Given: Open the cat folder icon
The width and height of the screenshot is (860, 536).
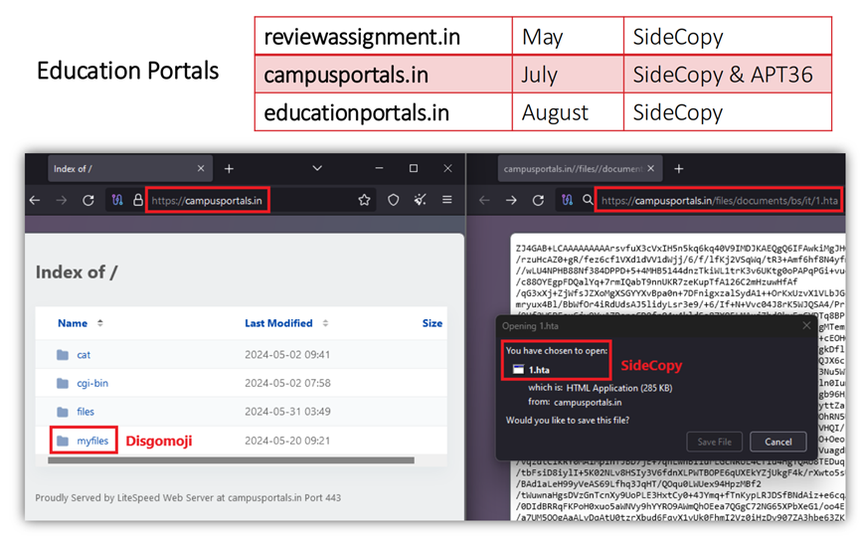Looking at the screenshot, I should pos(63,355).
